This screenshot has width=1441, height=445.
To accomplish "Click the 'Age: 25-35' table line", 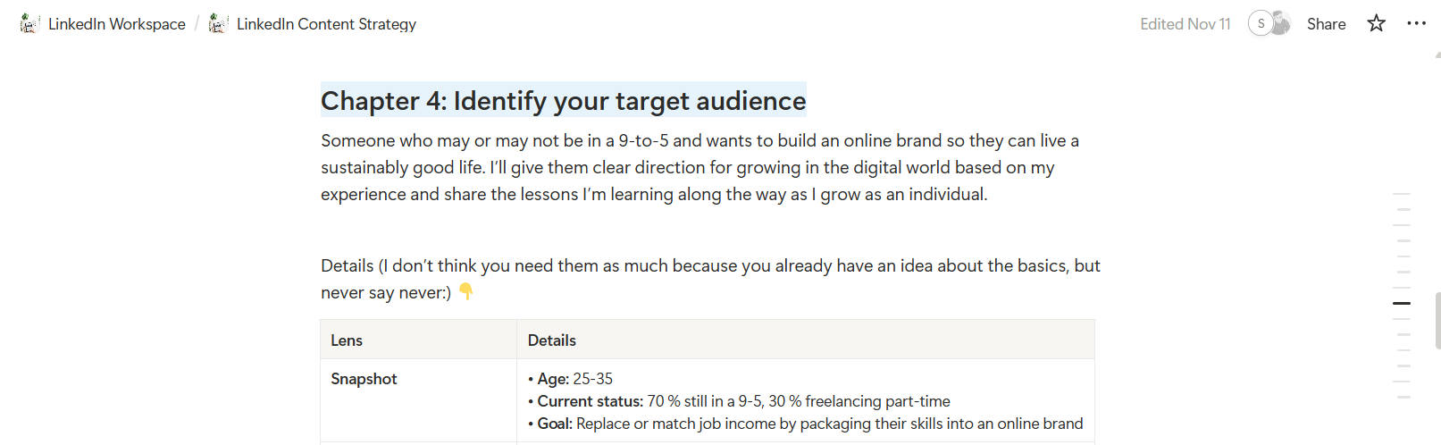I will pyautogui.click(x=570, y=379).
